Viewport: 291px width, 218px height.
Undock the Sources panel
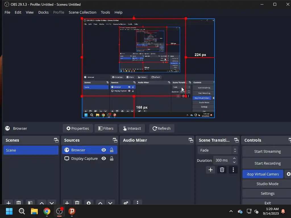click(x=115, y=140)
